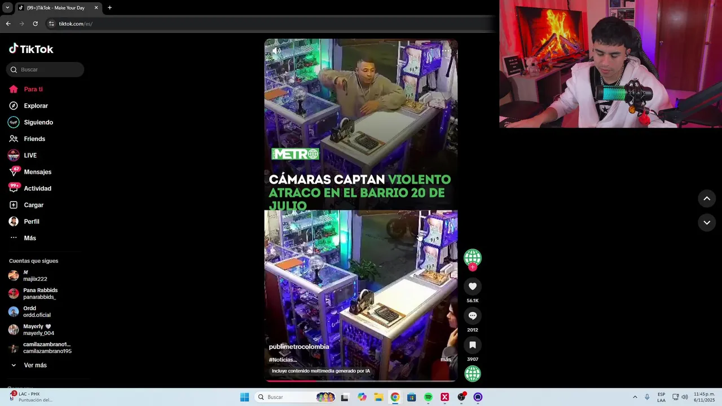Open File Explorer from taskbar
This screenshot has height=406, width=722.
click(x=378, y=397)
